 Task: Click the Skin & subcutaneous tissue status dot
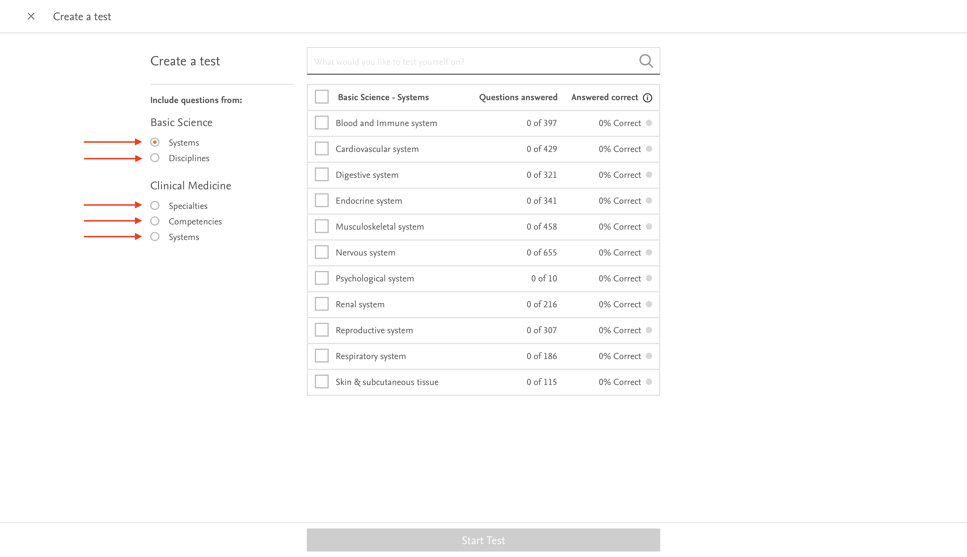(649, 382)
